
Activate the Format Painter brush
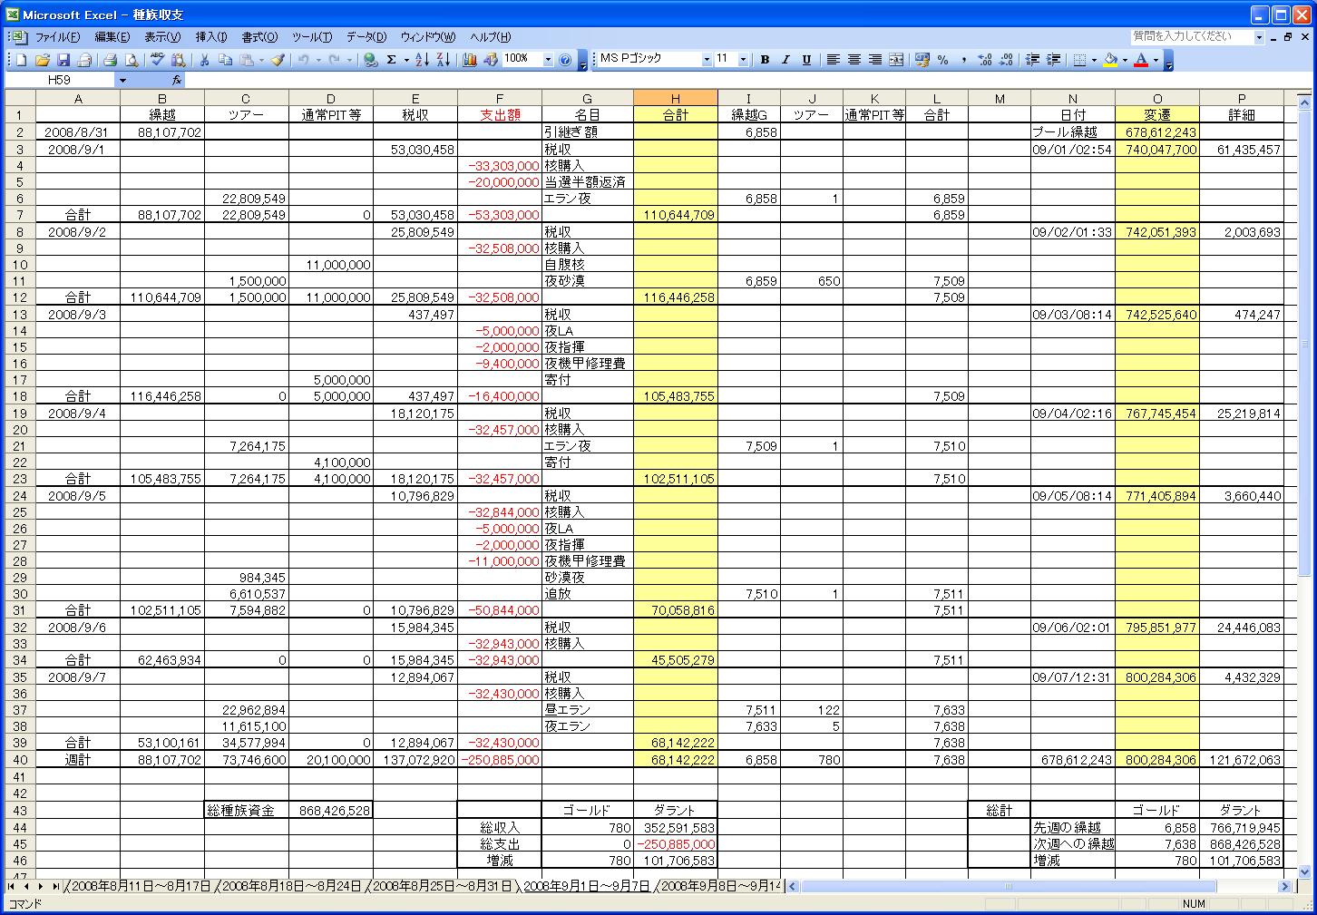(x=278, y=60)
